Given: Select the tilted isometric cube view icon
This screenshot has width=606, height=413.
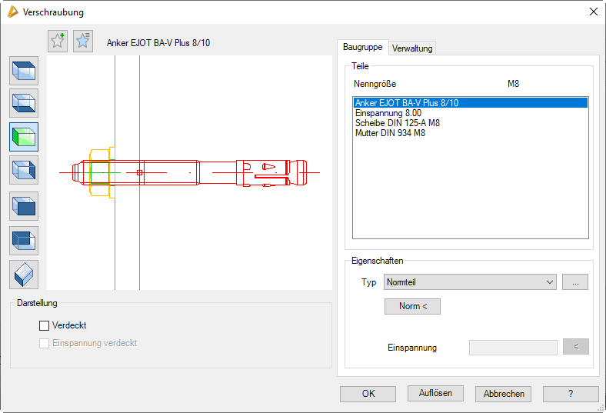Looking at the screenshot, I should 24,274.
